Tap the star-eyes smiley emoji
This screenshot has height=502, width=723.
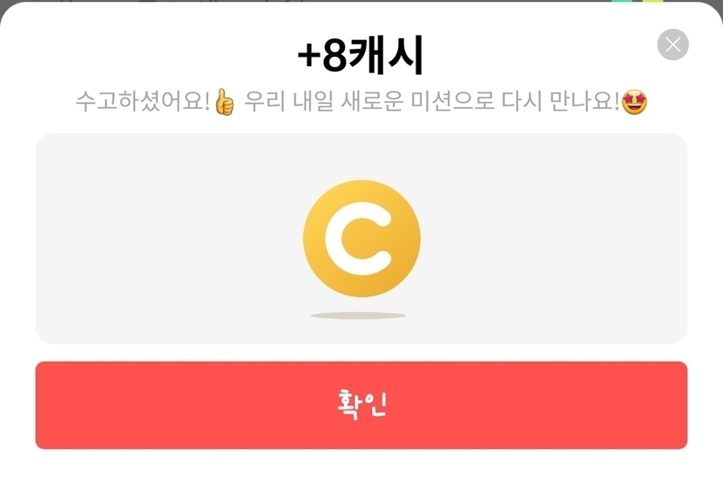coord(634,102)
